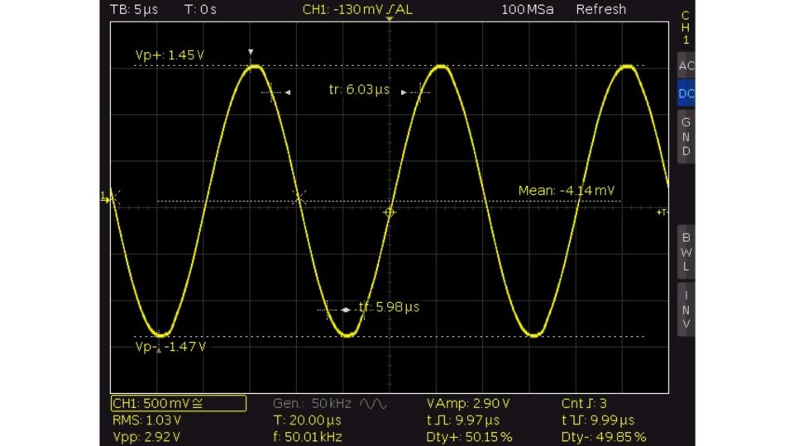Select the Mean -4.14 mV measurement label

coord(566,191)
